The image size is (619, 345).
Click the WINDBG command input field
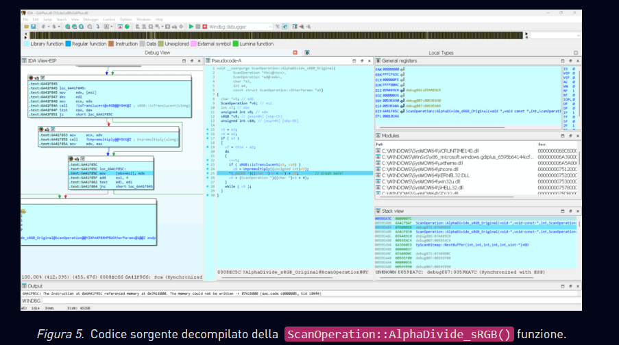[311, 301]
